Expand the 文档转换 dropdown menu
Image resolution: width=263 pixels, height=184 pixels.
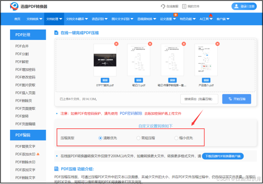point(34,19)
